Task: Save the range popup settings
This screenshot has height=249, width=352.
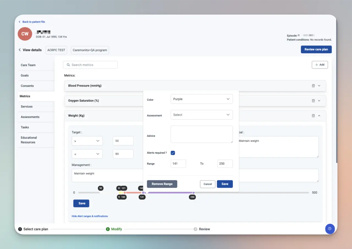Action: point(225,184)
